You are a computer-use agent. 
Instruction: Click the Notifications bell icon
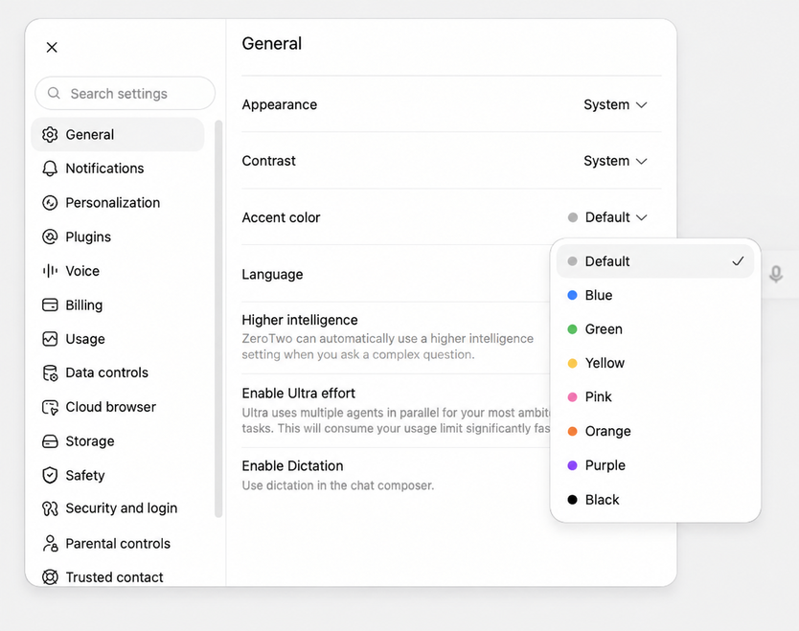(x=50, y=169)
